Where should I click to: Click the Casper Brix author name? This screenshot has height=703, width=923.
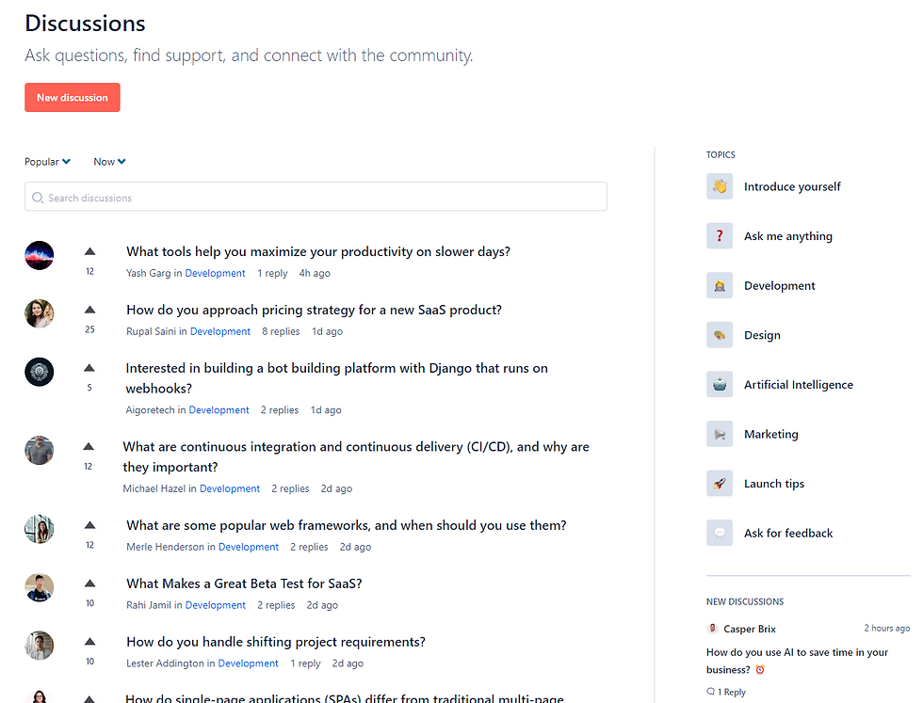750,629
